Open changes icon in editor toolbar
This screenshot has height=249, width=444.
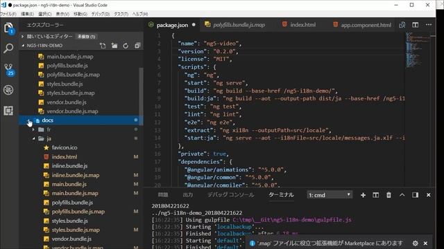[402, 25]
